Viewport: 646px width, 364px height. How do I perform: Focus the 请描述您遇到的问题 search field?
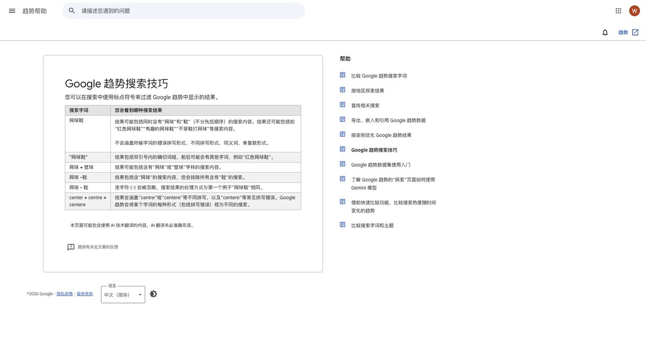[x=184, y=11]
